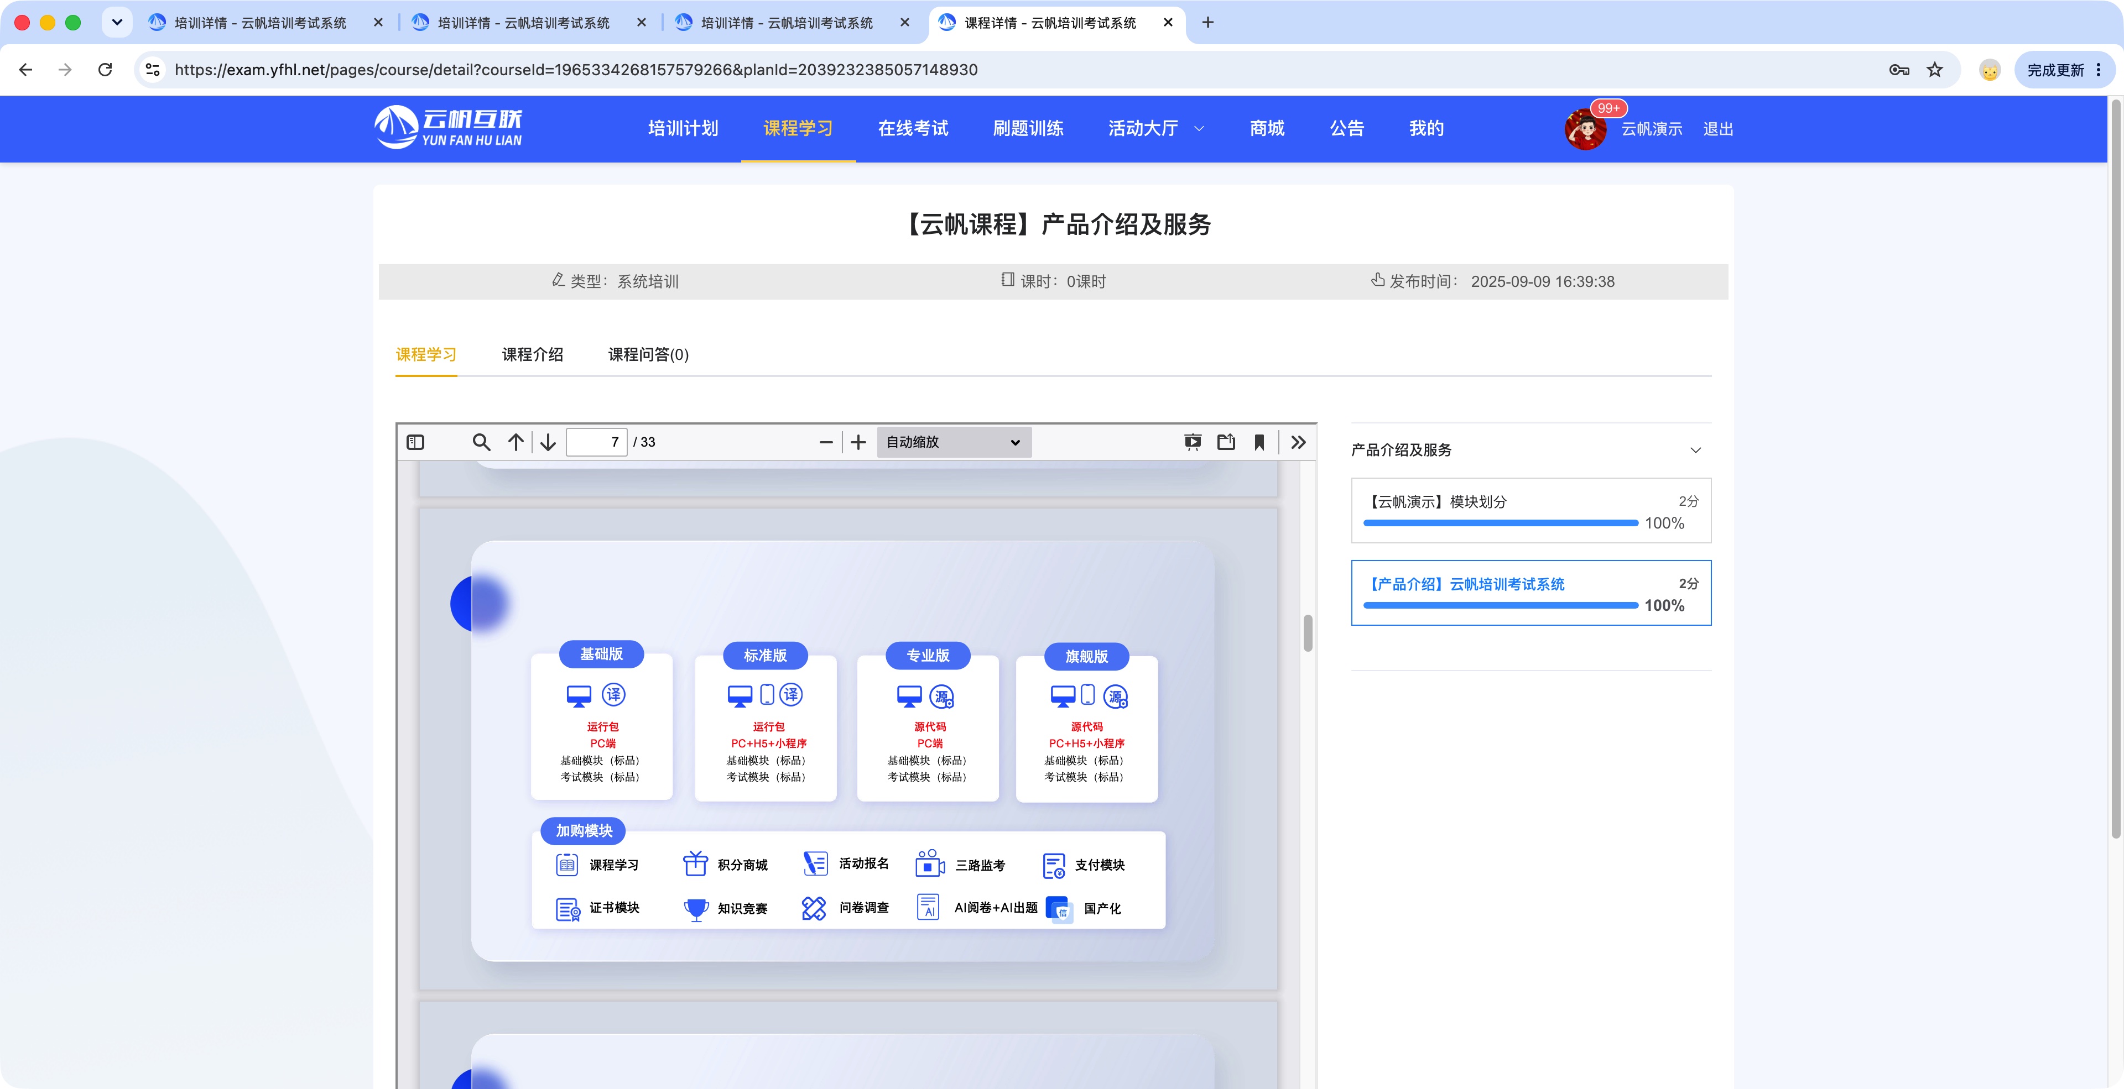Viewport: 2124px width, 1089px height.
Task: Go to next PDF page arrow
Action: tap(548, 442)
